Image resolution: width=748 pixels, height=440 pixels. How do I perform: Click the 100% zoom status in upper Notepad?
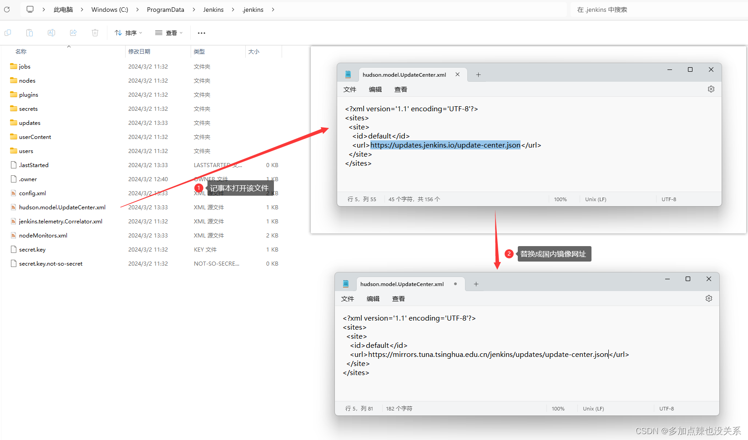561,199
